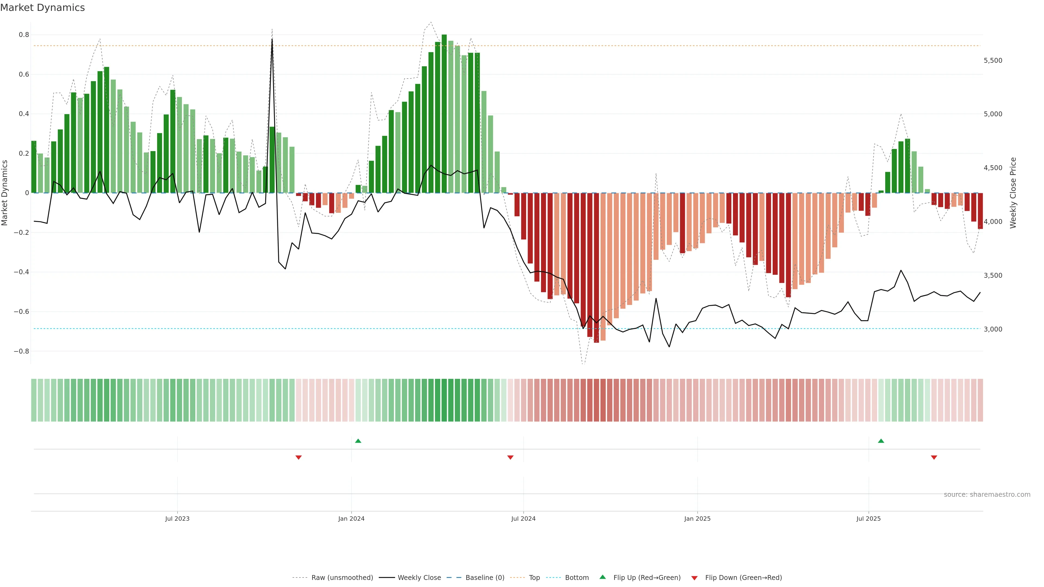Click the last red flip-down triangle after Jul 2025

[x=934, y=457]
